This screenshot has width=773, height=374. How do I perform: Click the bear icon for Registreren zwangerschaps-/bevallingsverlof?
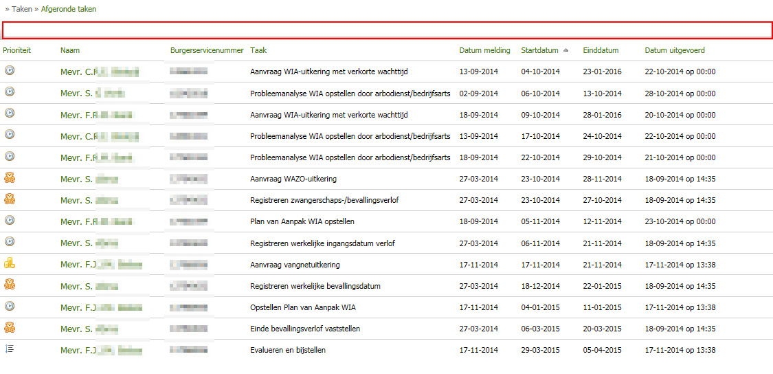point(10,199)
